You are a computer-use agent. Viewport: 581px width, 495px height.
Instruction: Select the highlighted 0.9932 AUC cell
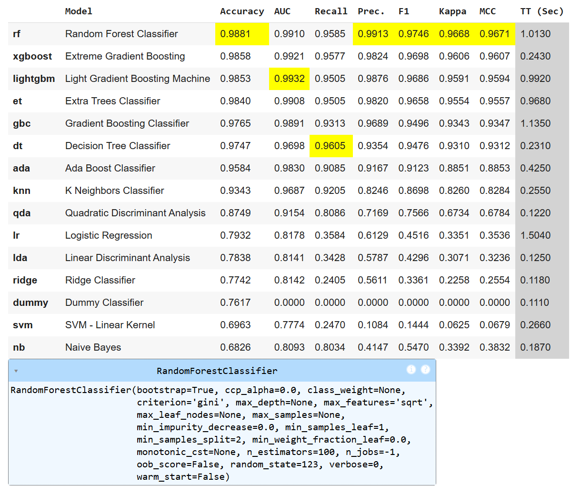[289, 79]
